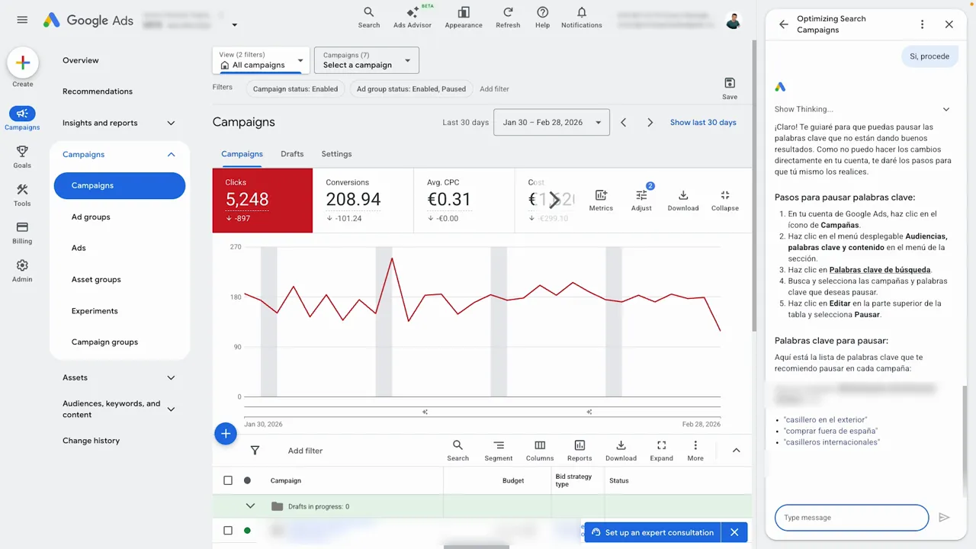Tick the first campaign row checkbox
Screen dimensions: 976x549
[228, 531]
